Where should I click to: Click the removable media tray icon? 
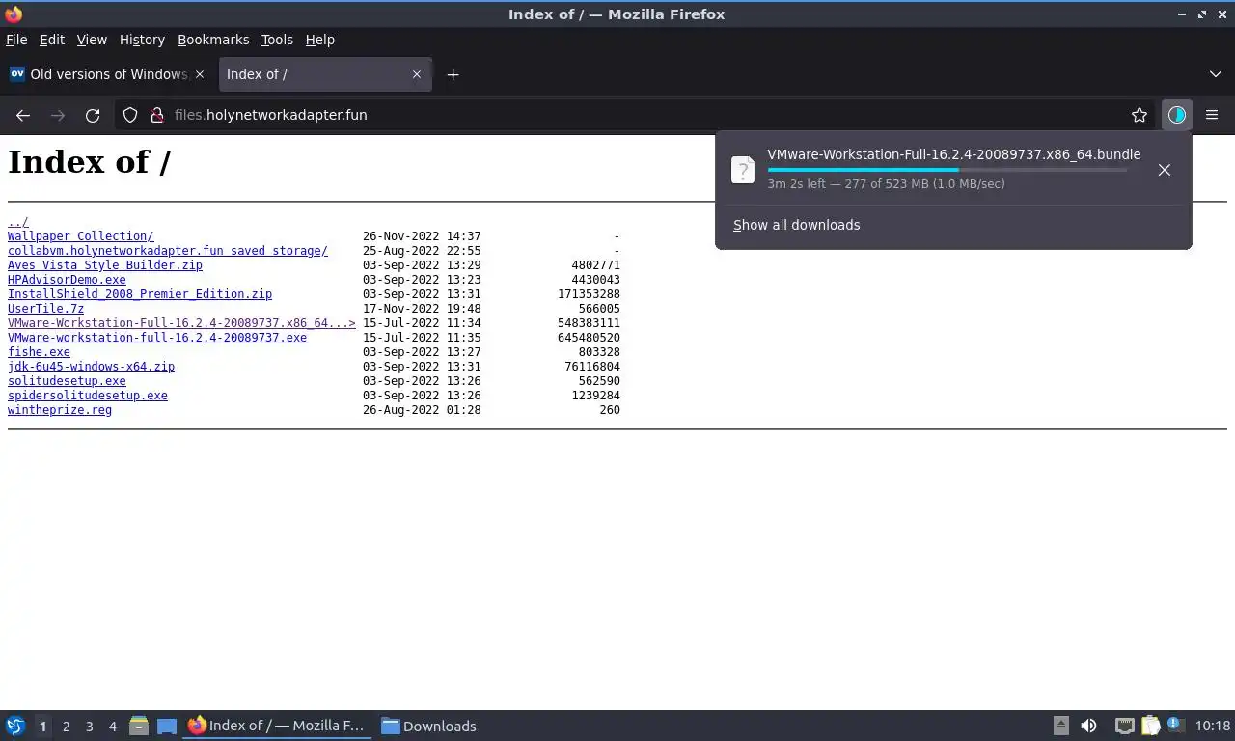click(1060, 726)
